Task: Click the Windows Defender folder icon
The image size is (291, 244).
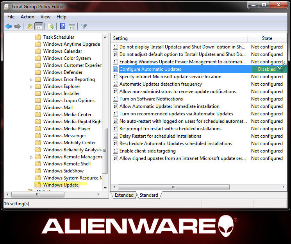Action: pos(38,72)
